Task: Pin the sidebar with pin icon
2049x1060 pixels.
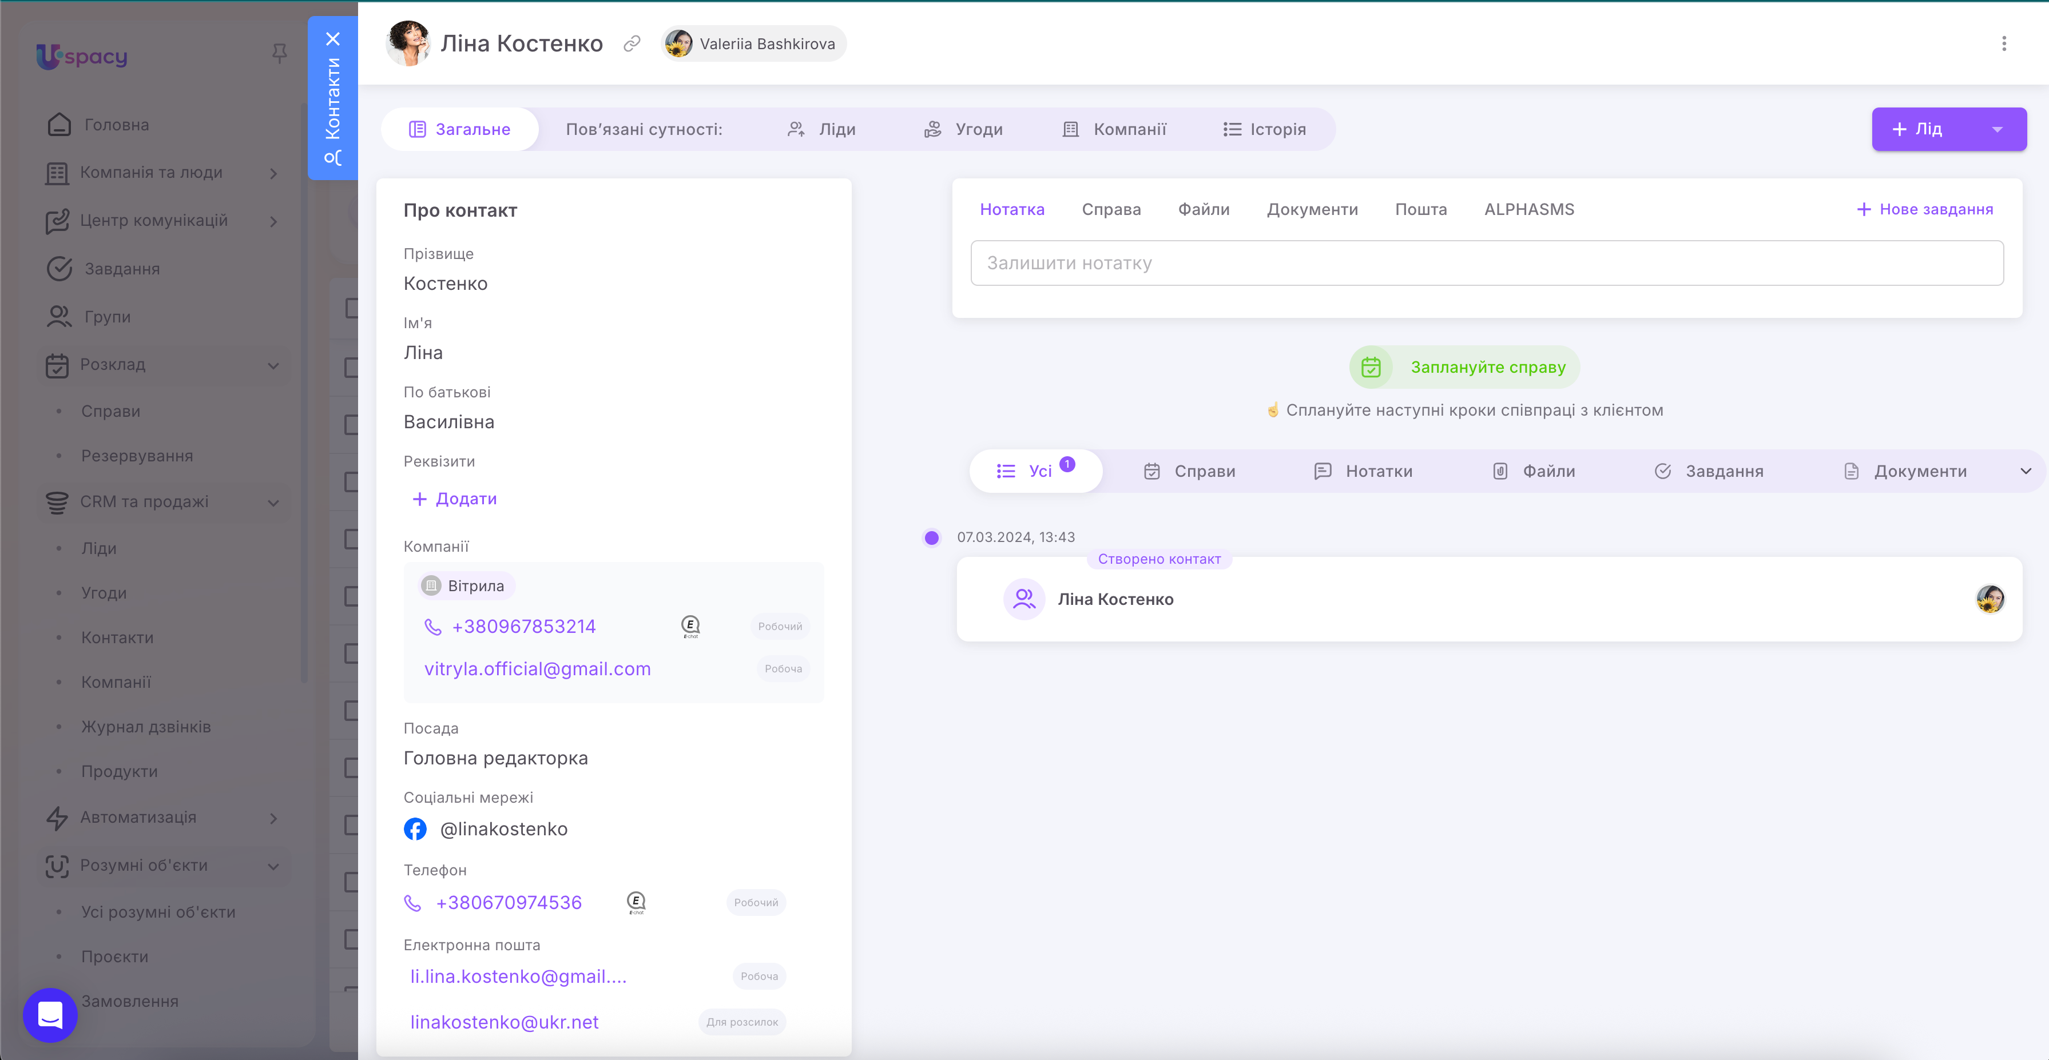Action: (279, 53)
